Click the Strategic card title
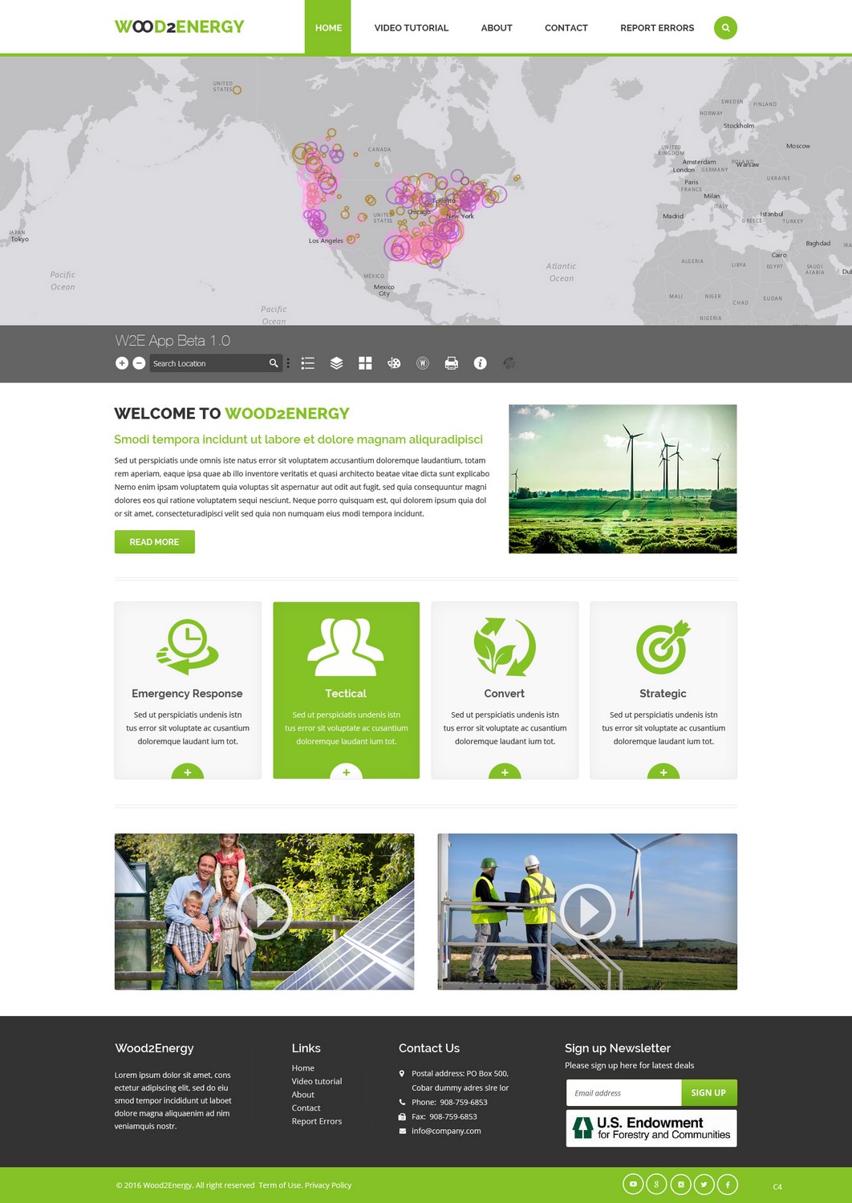852x1203 pixels. [x=663, y=694]
